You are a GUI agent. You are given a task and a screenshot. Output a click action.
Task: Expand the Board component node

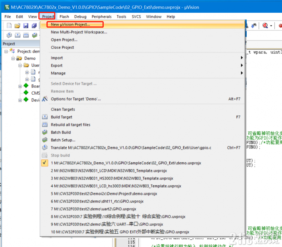20,86
